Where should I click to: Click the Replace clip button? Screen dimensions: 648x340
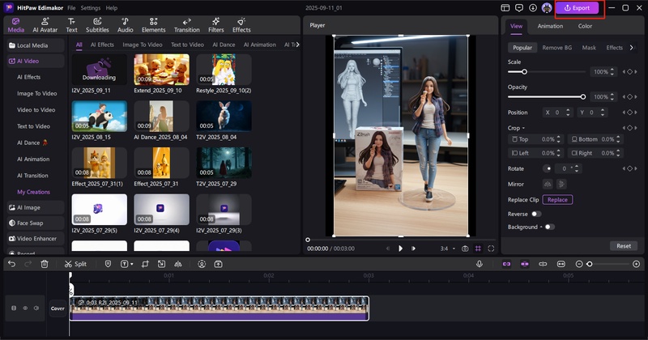pyautogui.click(x=557, y=199)
